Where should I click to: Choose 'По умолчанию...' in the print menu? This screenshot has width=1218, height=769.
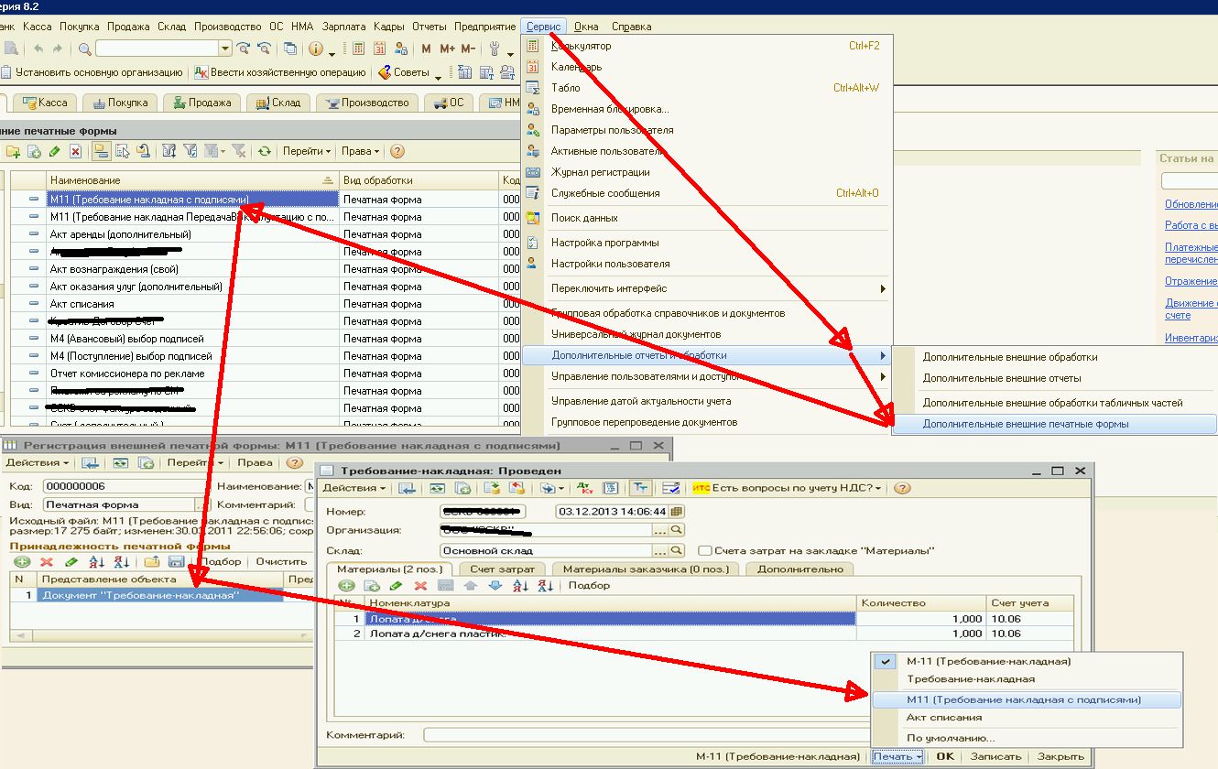coord(1027,738)
